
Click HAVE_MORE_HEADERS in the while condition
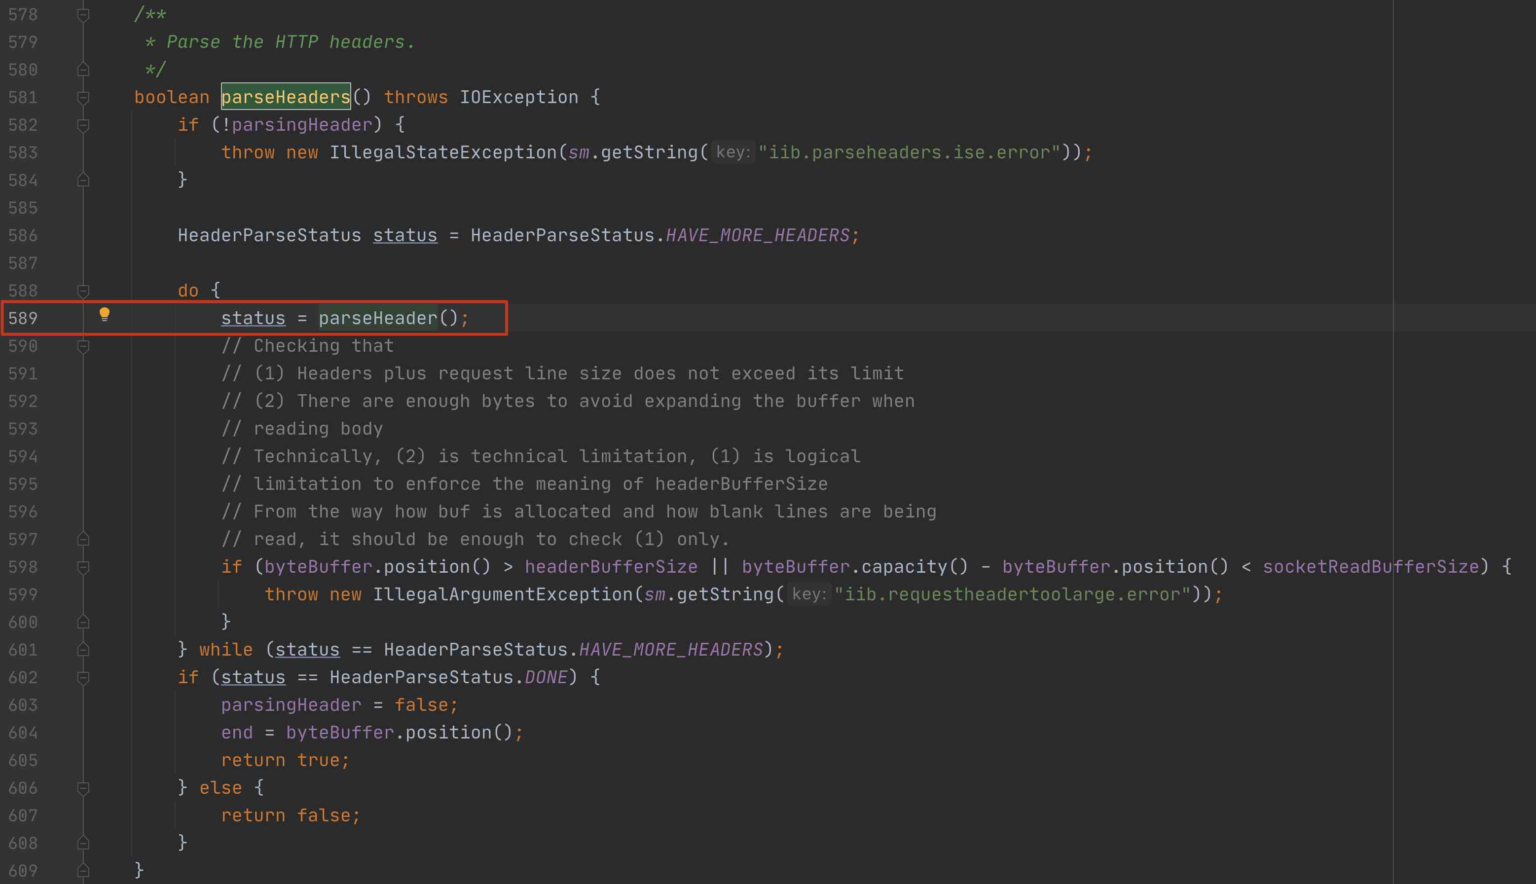click(671, 650)
